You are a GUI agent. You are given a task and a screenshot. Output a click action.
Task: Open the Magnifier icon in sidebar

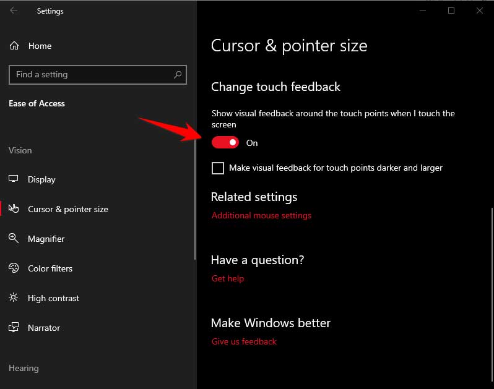[x=14, y=238]
